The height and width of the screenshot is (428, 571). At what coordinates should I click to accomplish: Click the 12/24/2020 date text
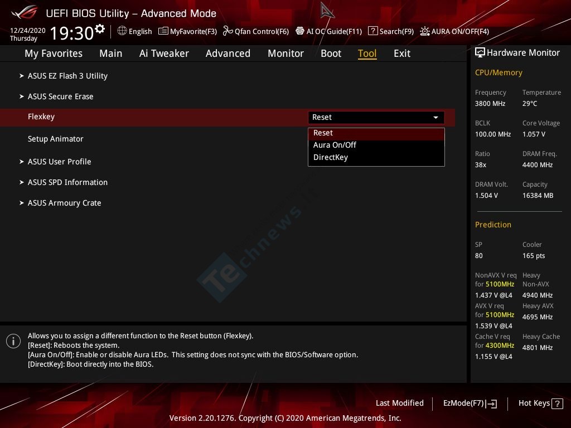(28, 31)
